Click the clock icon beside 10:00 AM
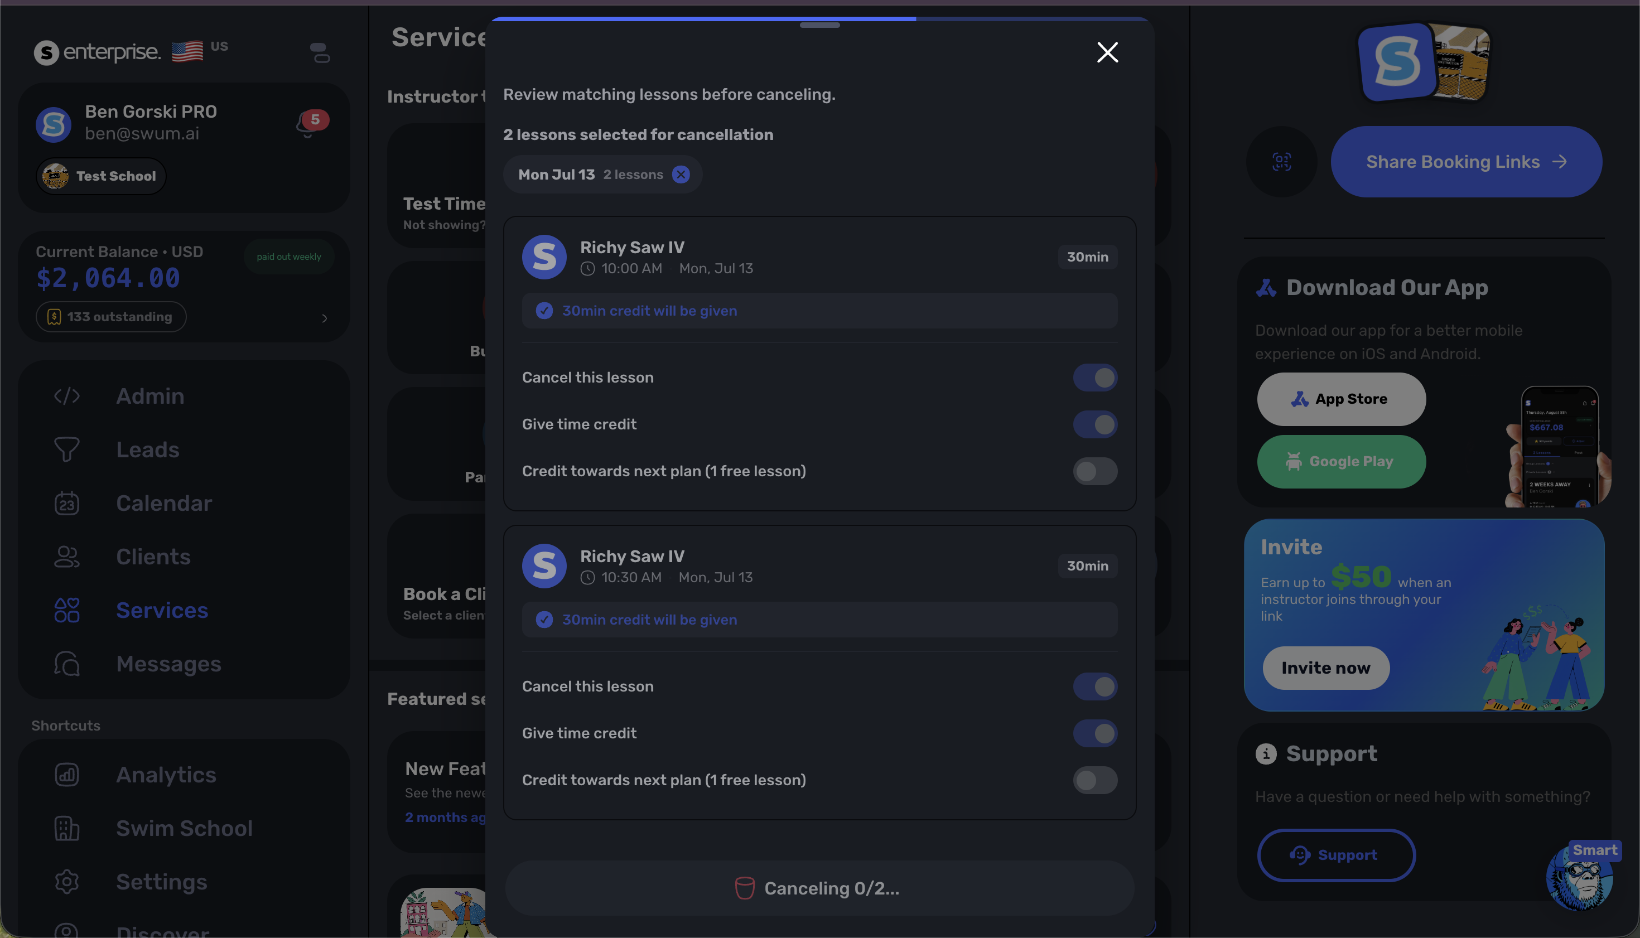The height and width of the screenshot is (938, 1640). tap(587, 269)
